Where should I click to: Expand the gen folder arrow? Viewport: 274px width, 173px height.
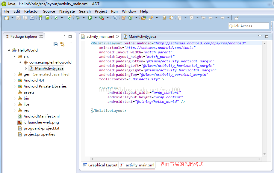pyautogui.click(x=14, y=75)
